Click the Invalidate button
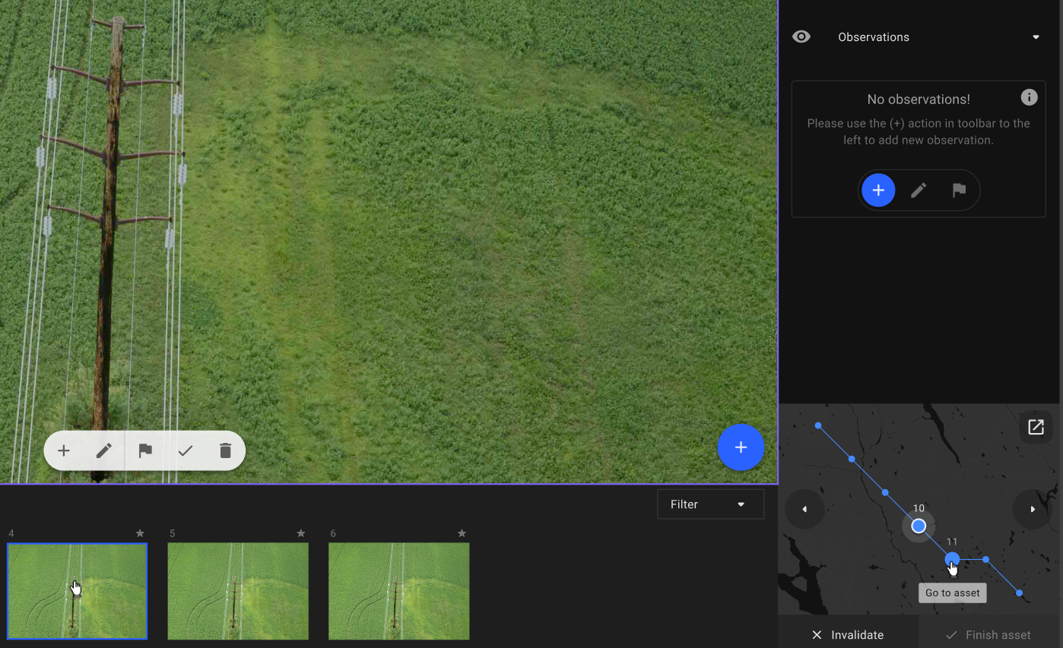 coord(848,634)
